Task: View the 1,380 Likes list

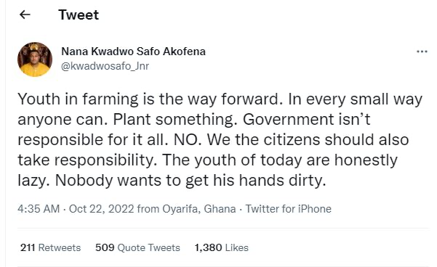Action: (221, 247)
